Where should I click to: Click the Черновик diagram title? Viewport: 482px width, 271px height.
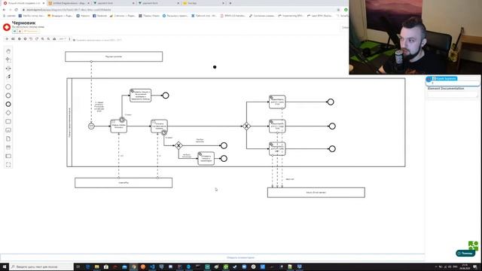pos(23,23)
